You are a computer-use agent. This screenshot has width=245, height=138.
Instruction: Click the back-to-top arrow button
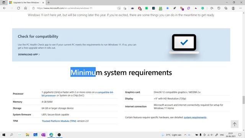(x=235, y=124)
